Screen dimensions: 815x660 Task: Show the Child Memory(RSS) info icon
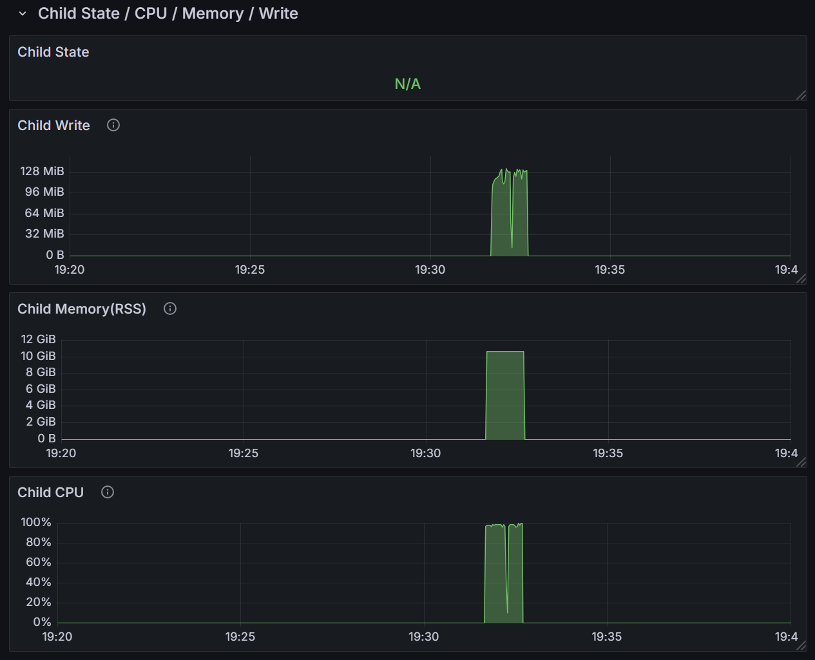coord(170,309)
